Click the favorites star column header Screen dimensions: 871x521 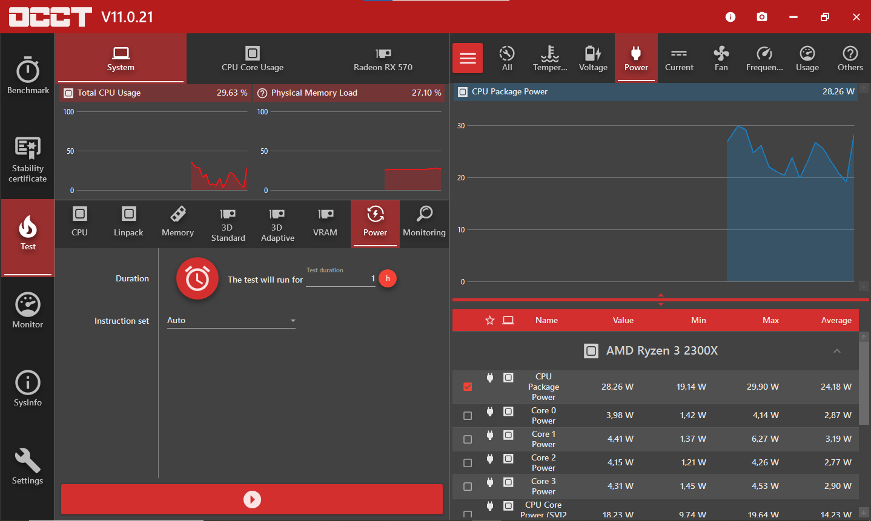point(490,321)
